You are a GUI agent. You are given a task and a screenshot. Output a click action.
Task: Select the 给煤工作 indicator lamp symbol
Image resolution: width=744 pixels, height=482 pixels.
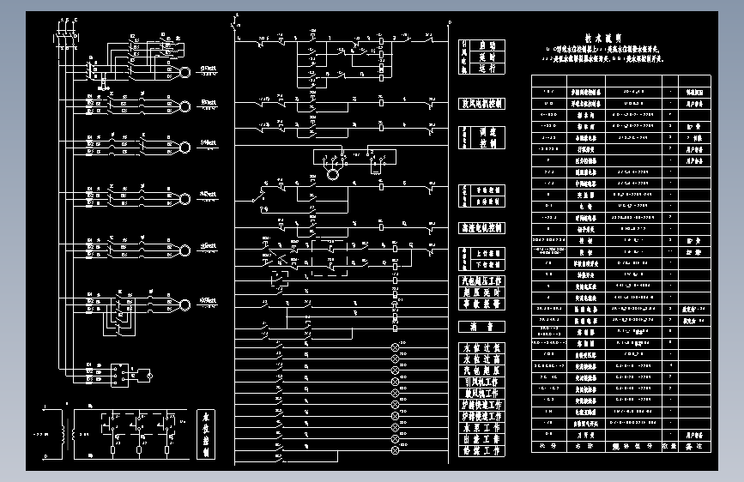click(x=395, y=450)
